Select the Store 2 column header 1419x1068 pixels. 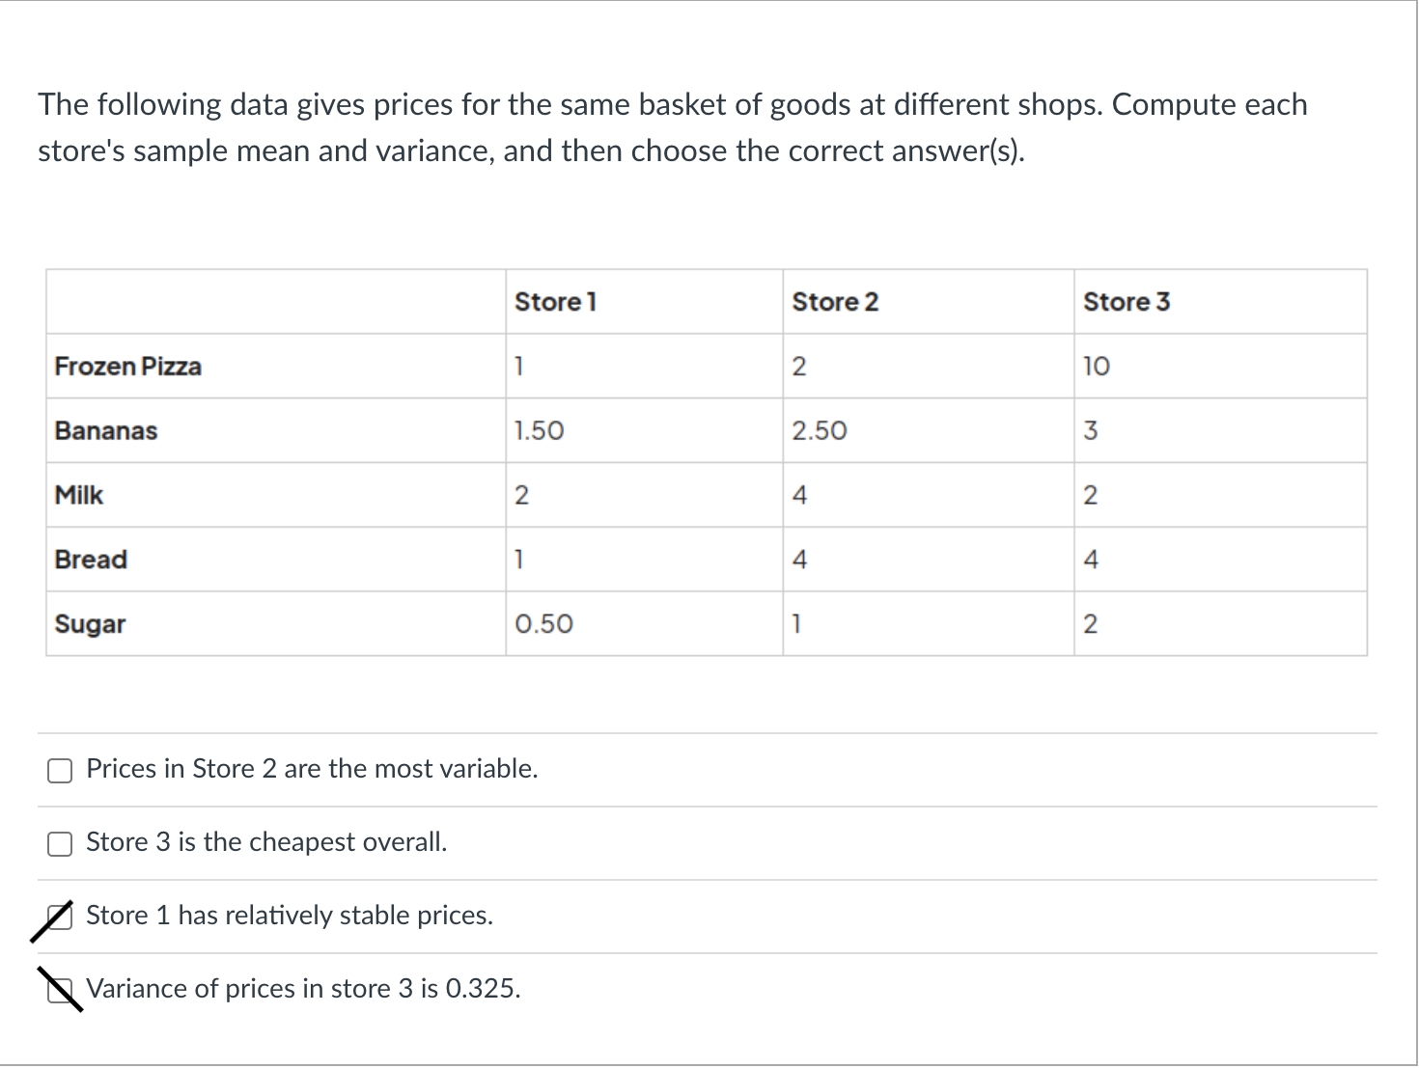click(x=835, y=302)
